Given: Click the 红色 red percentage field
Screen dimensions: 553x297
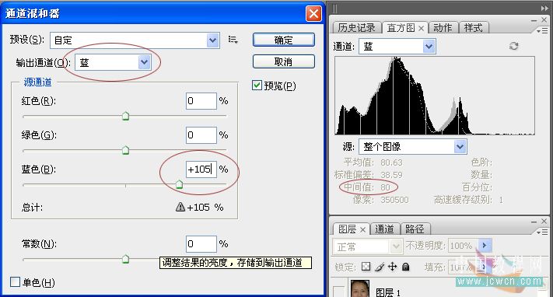Looking at the screenshot, I should pyautogui.click(x=201, y=101).
